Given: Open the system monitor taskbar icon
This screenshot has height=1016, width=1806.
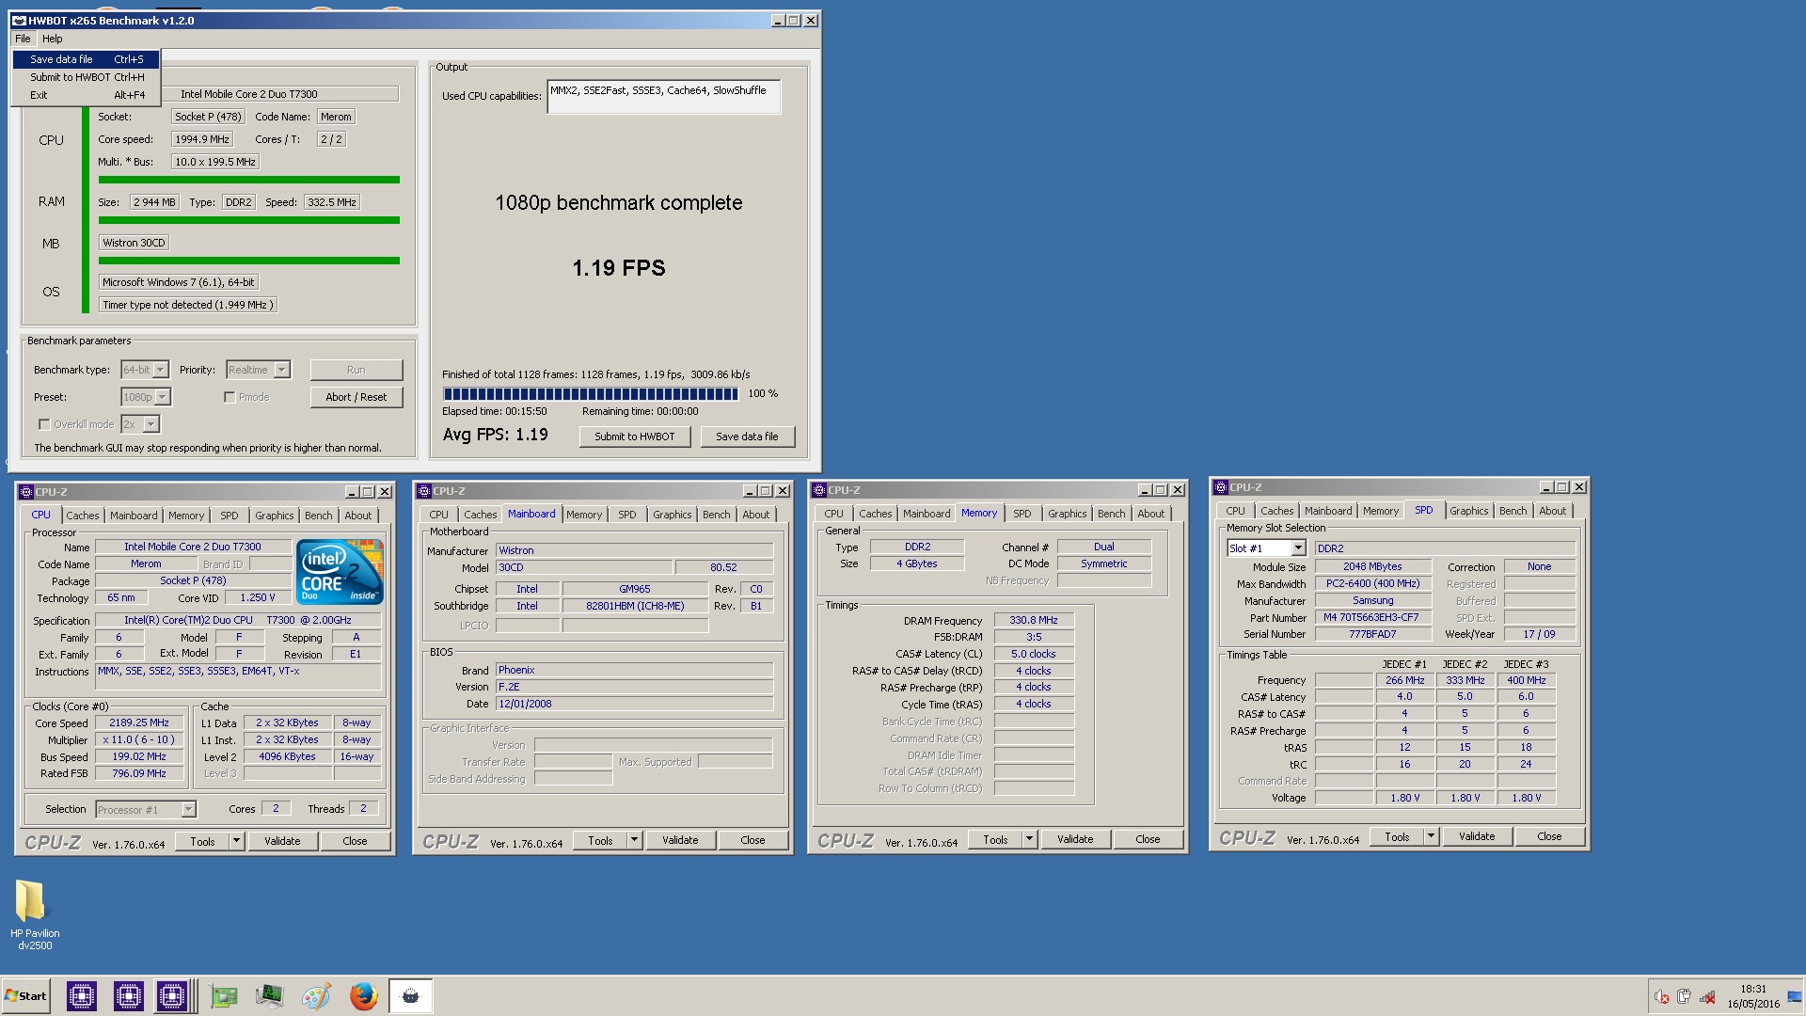Looking at the screenshot, I should [x=269, y=996].
